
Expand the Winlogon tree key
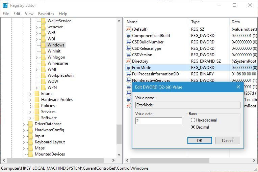click(37, 57)
